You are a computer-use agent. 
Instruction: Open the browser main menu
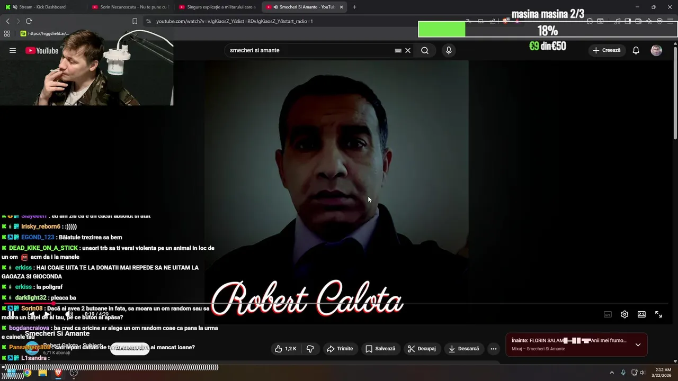click(x=670, y=21)
